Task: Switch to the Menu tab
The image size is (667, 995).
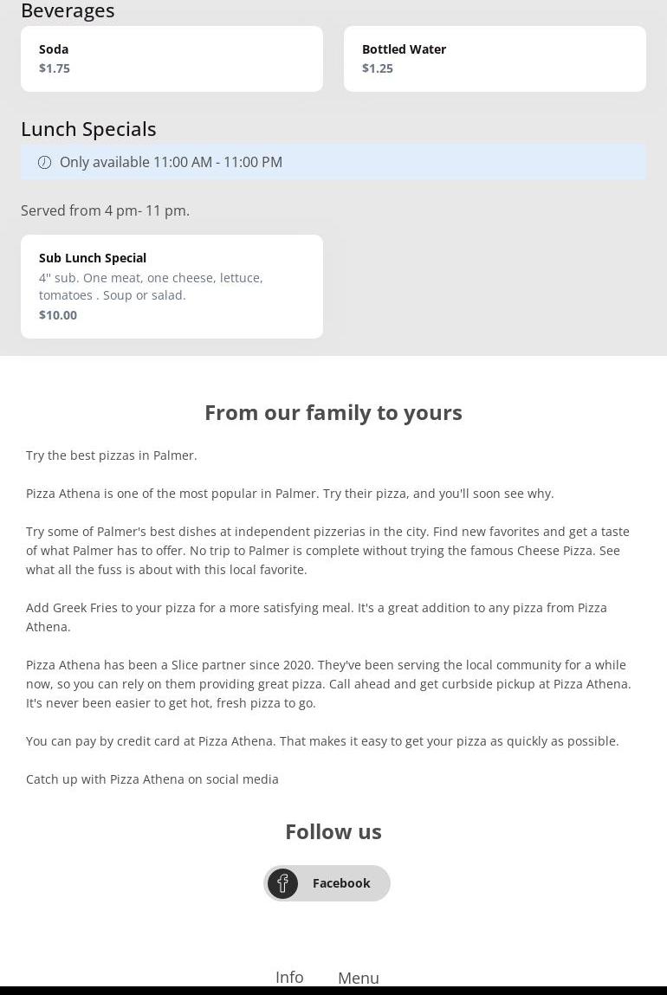Action: point(359,978)
